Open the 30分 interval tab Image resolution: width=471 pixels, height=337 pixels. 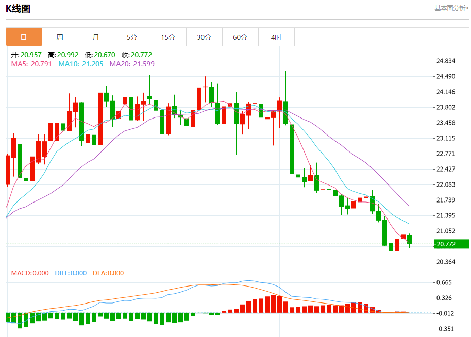[x=204, y=37]
